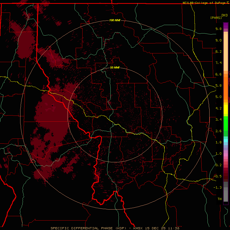Click the 3.4 value on legend
Image resolution: width=230 pixels, height=230 pixels.
pyautogui.click(x=218, y=120)
